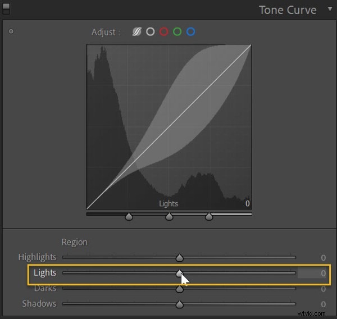This screenshot has height=319, width=337.
Task: Click the Shadows value field
Action: 323,304
